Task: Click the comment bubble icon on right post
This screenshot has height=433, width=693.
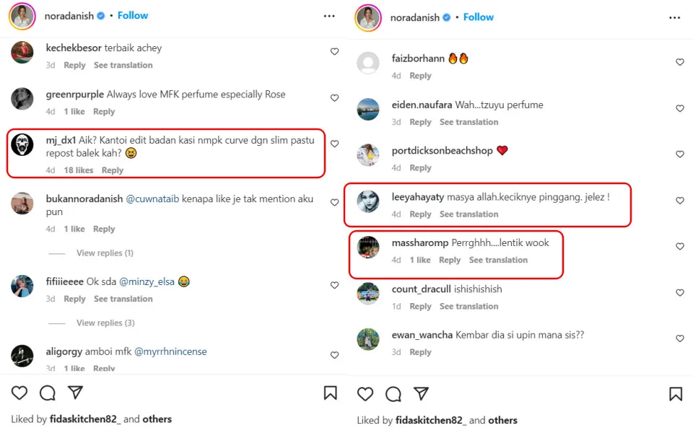Action: 393,394
